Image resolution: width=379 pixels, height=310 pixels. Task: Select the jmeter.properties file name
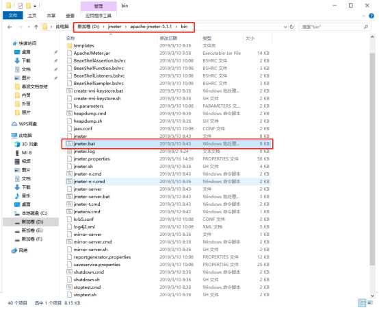[92, 158]
